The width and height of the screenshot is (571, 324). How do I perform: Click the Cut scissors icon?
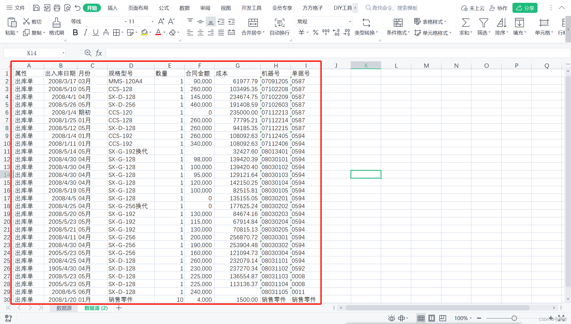(26, 21)
